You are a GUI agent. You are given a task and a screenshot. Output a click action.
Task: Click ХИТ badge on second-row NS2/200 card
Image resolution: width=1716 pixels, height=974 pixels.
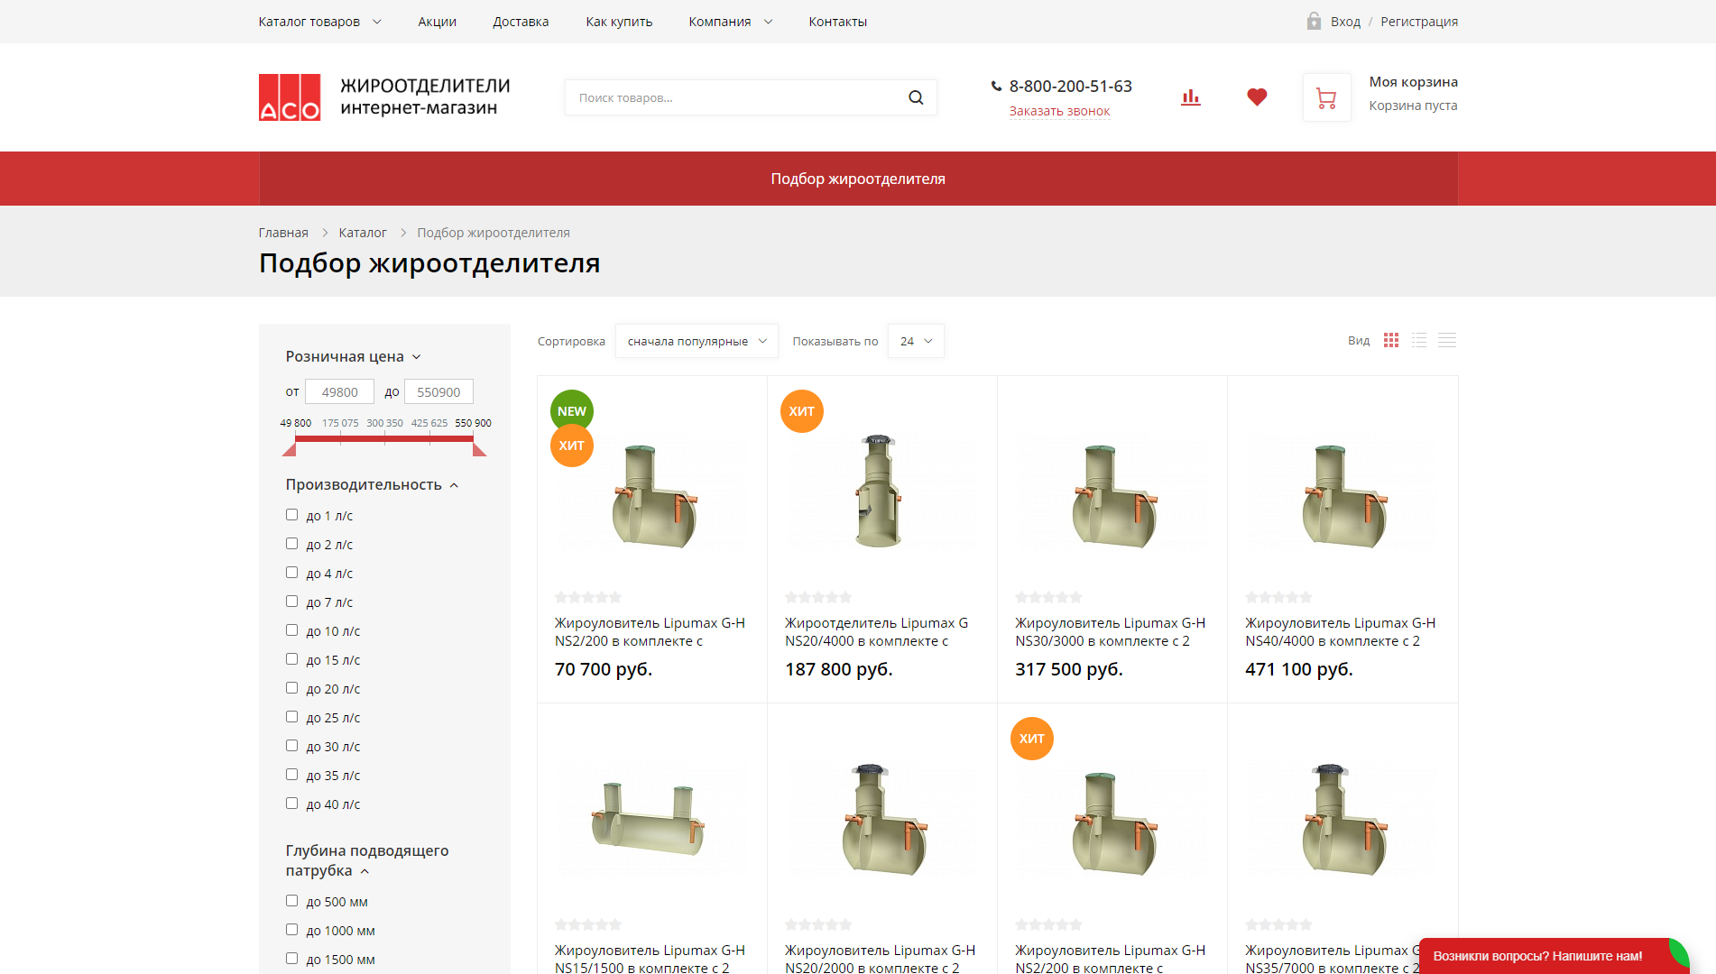click(1032, 739)
